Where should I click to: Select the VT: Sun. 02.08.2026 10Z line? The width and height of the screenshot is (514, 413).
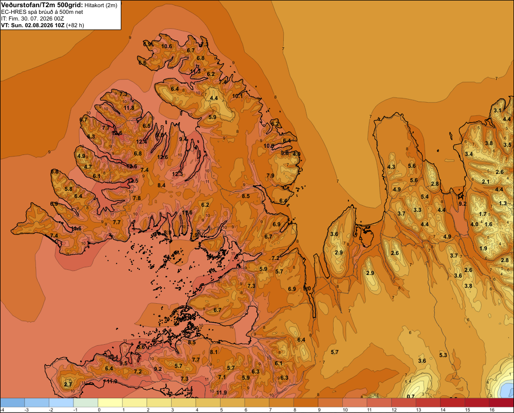33,25
